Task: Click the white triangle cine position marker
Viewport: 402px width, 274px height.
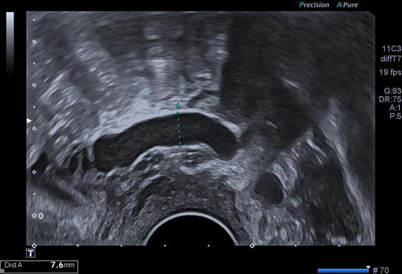Action: coord(368,267)
